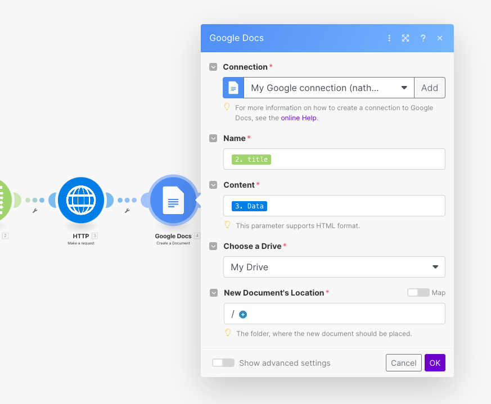This screenshot has width=491, height=404.
Task: Click the lightbulb hint under Document's Location
Action: (228, 333)
